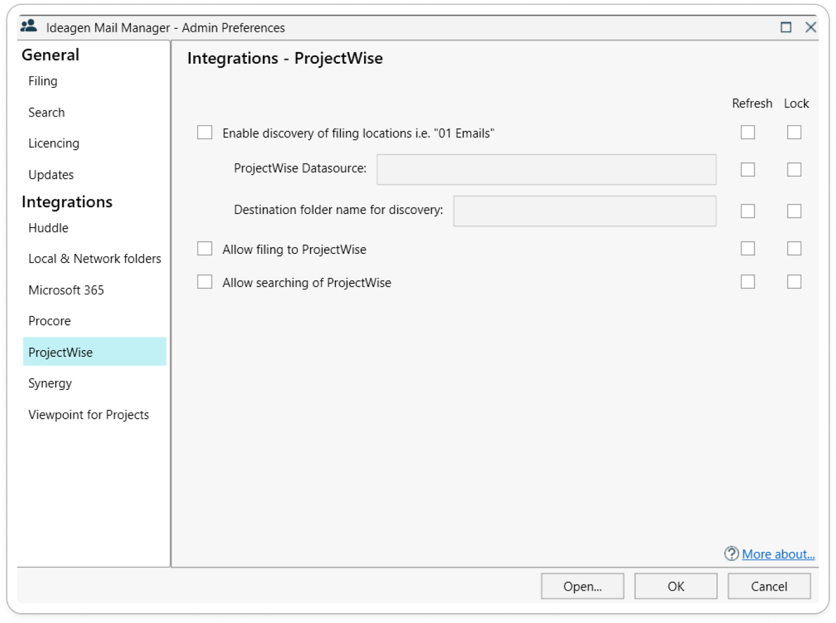Tick the Allow filing to ProjectWise checkbox
This screenshot has width=836, height=623.
205,248
